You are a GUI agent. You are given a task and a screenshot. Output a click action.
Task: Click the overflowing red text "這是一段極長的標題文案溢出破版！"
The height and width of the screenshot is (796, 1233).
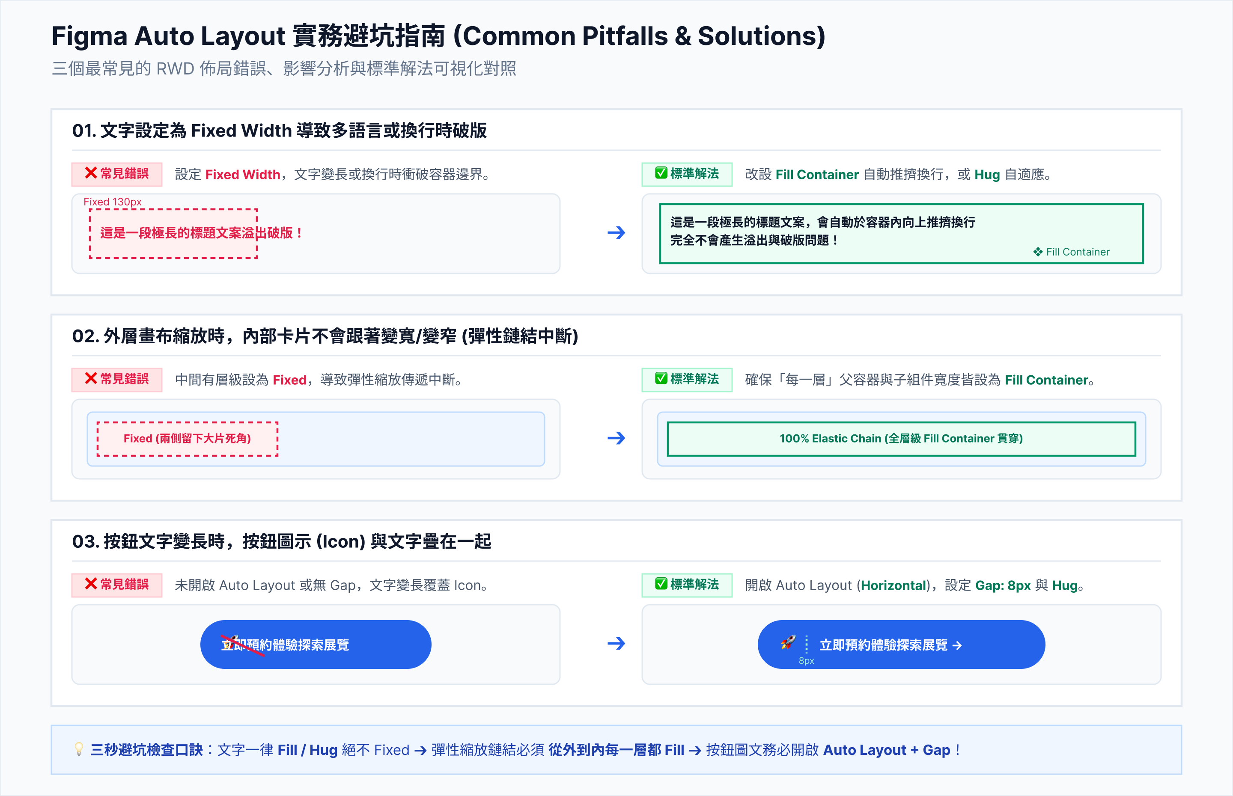[201, 233]
